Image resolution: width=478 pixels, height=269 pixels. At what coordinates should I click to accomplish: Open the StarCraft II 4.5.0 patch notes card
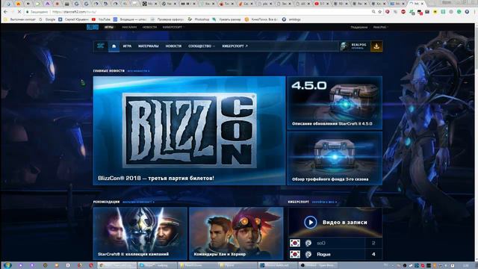[335, 103]
